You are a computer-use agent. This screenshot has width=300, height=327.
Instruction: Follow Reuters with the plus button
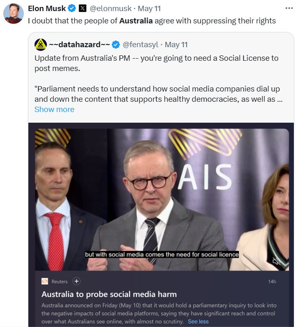pyautogui.click(x=76, y=281)
